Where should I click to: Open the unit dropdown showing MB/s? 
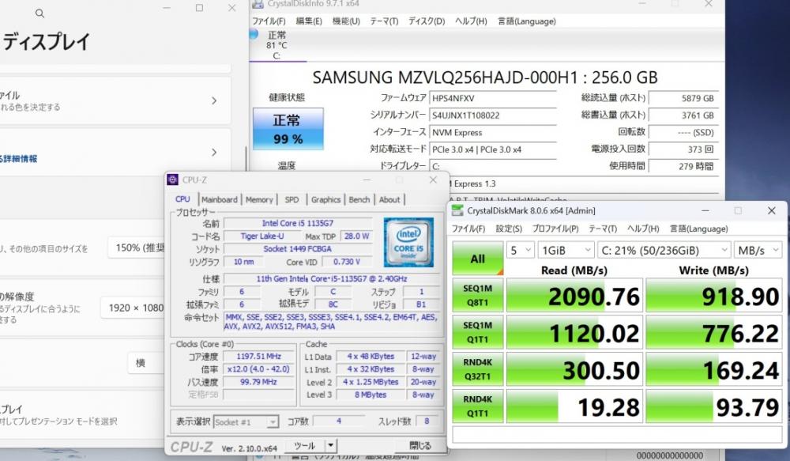click(758, 250)
